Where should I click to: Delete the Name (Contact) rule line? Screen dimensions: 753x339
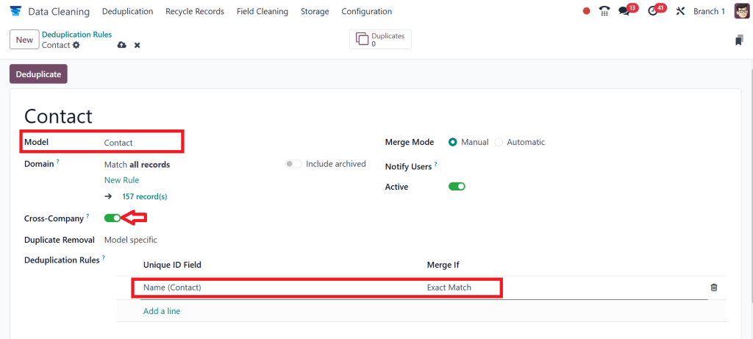(713, 288)
